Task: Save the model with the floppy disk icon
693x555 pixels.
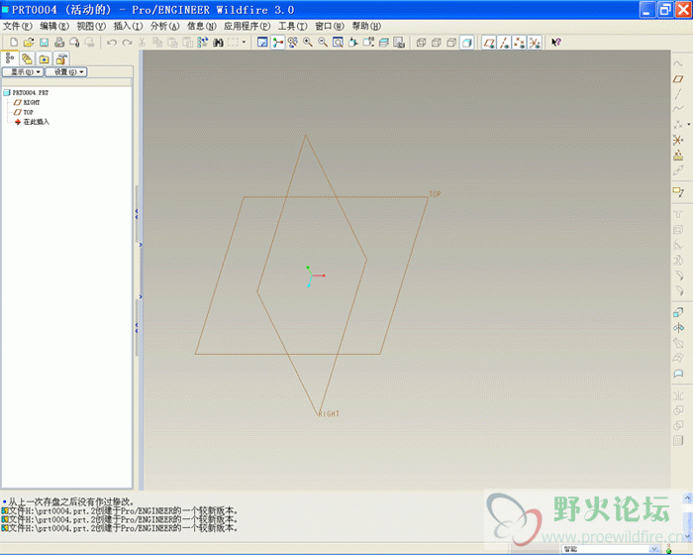Action: point(44,43)
